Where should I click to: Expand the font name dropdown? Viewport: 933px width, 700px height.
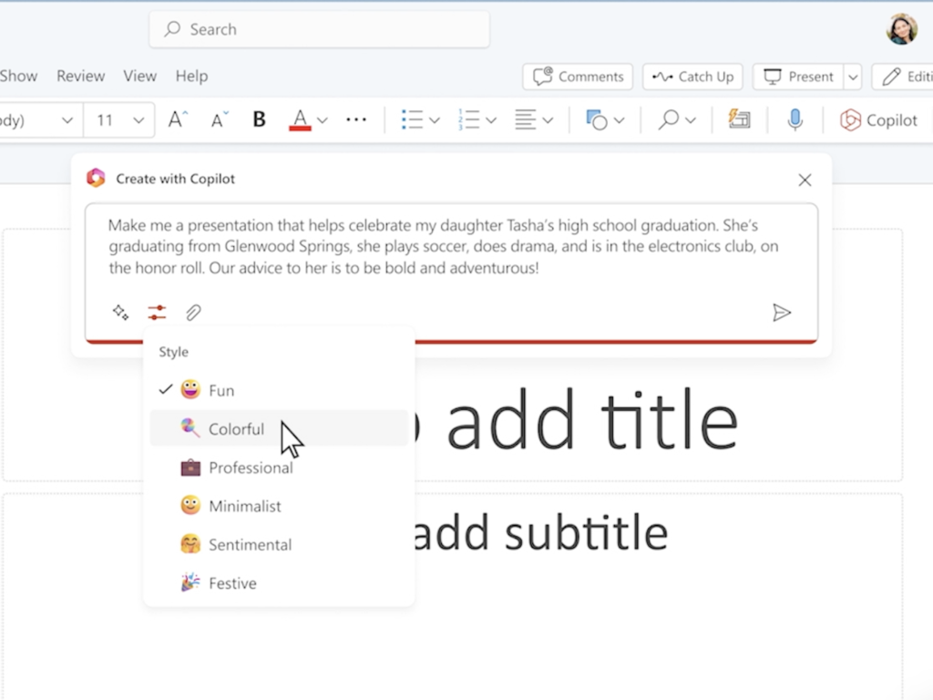(67, 120)
